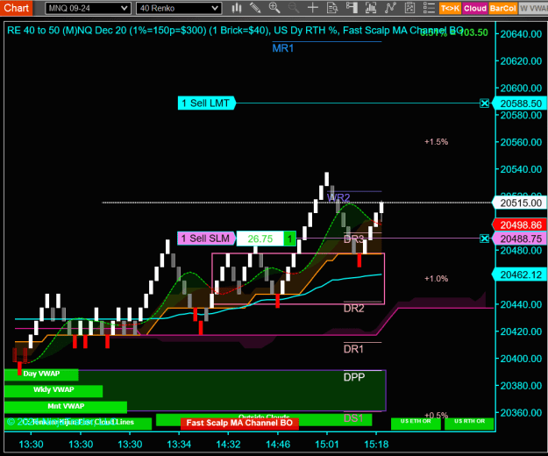Open the data series bars icon

[x=371, y=8]
